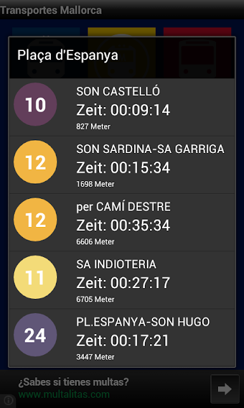Click Transportes Mallorca app title
This screenshot has width=244, height=408.
51,10
